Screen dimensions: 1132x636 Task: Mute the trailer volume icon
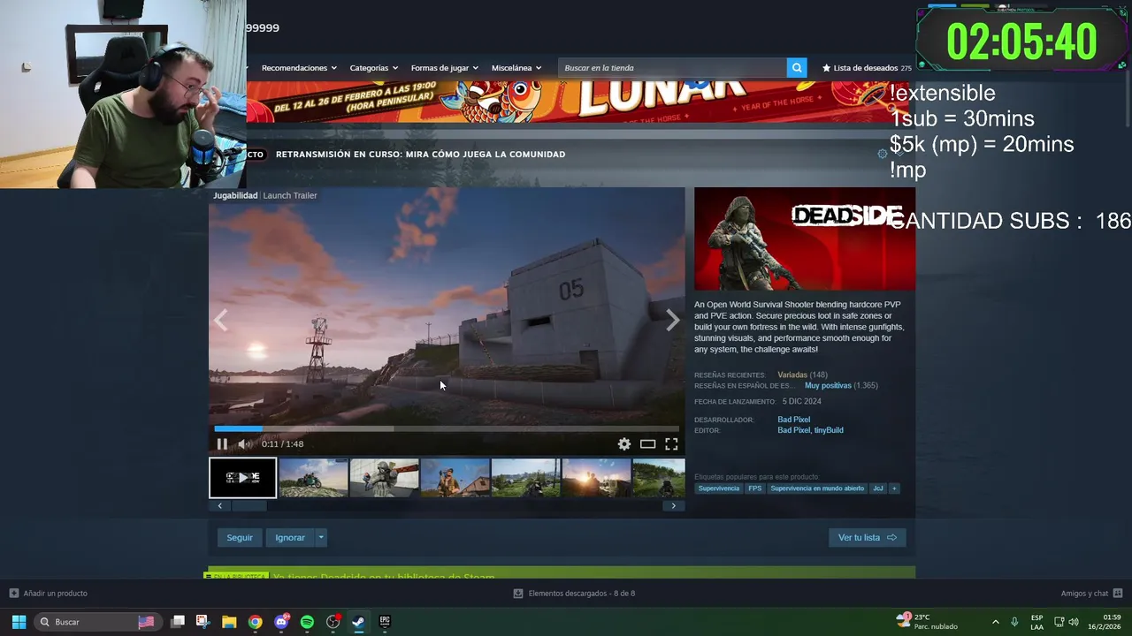(x=245, y=444)
